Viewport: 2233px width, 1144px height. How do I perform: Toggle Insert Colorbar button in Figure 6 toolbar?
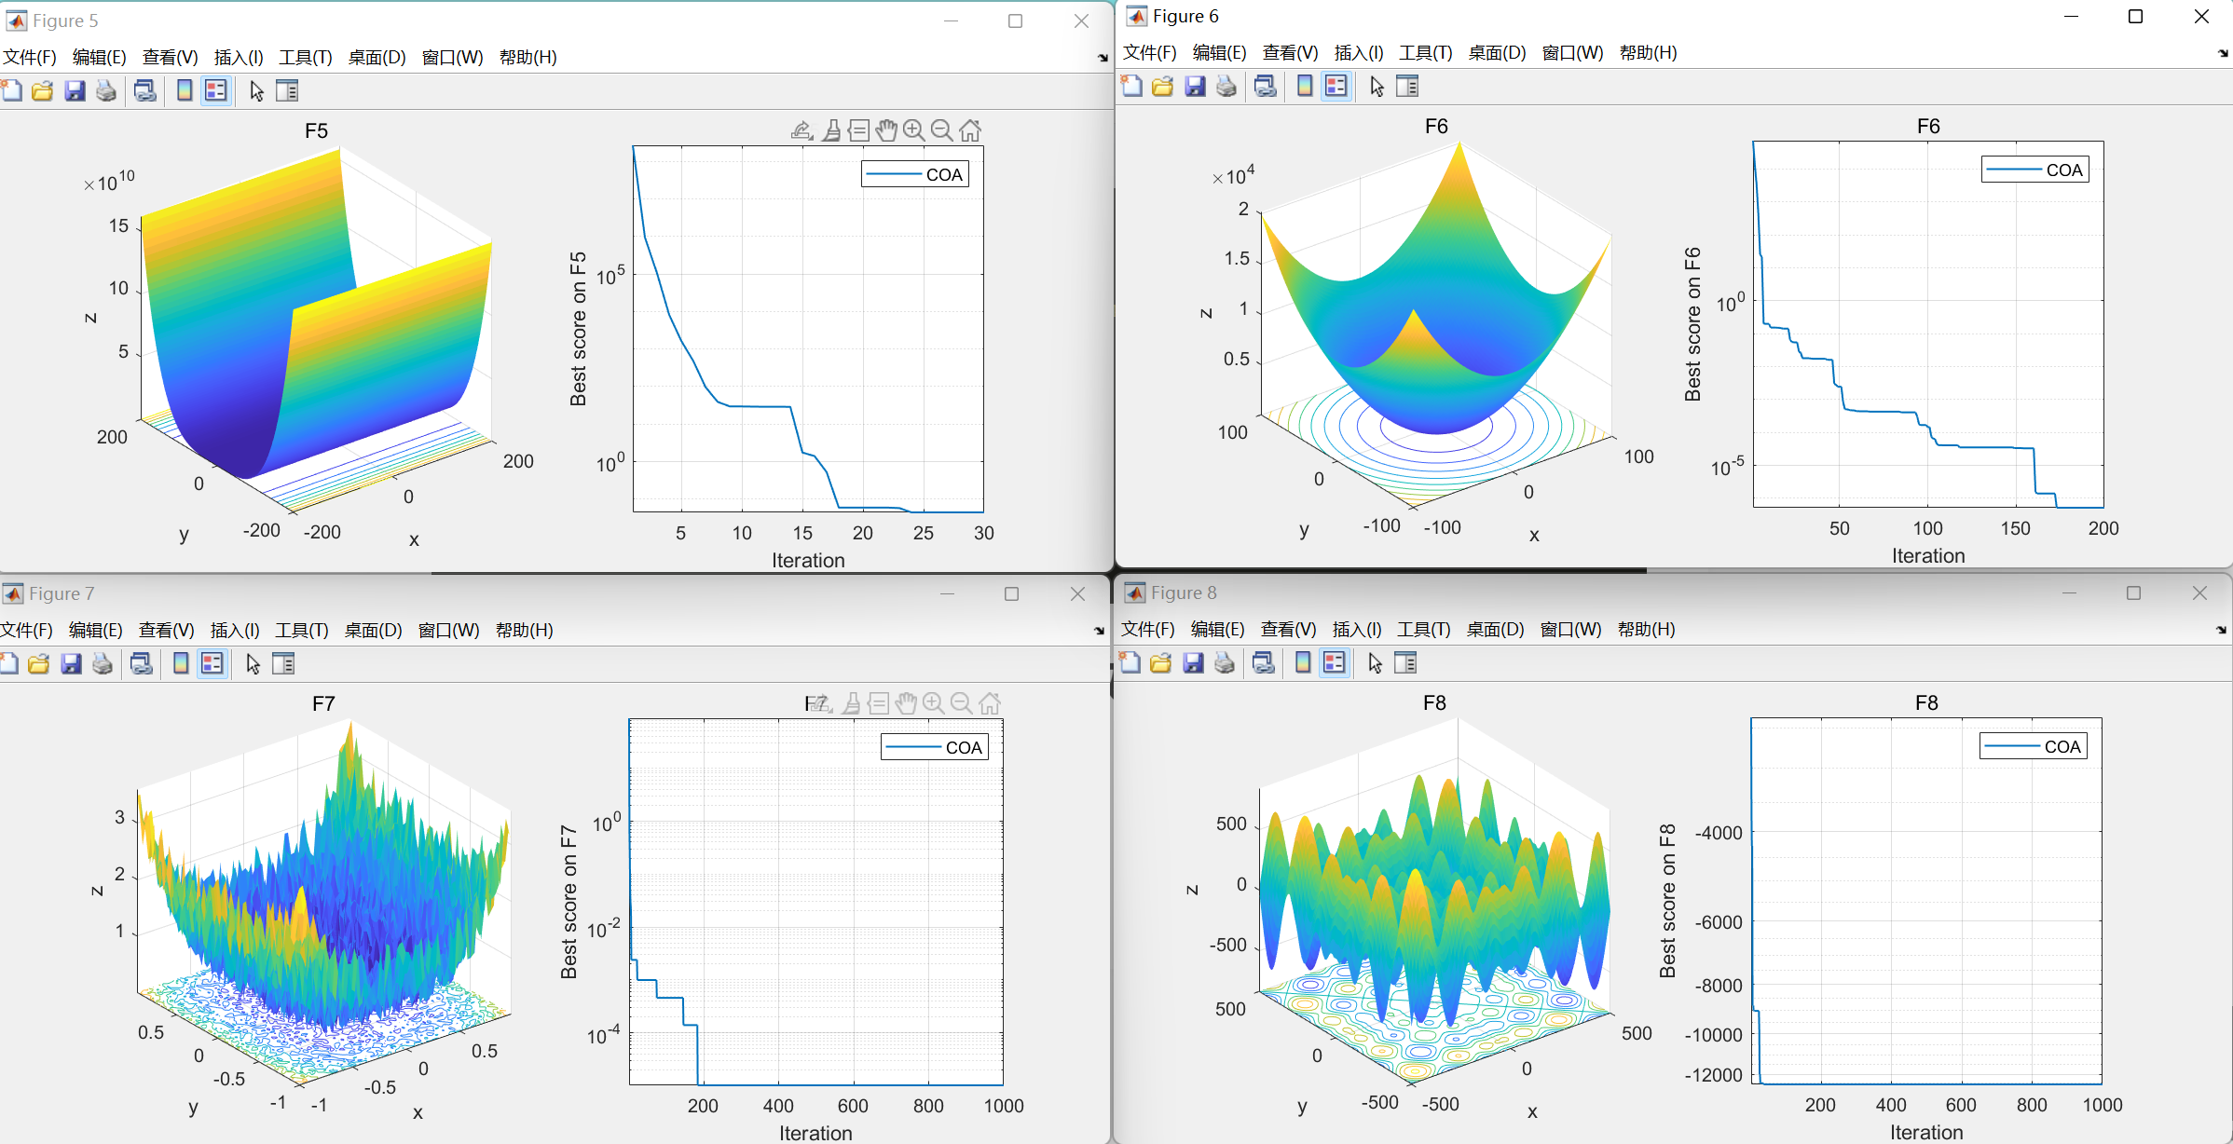1305,87
